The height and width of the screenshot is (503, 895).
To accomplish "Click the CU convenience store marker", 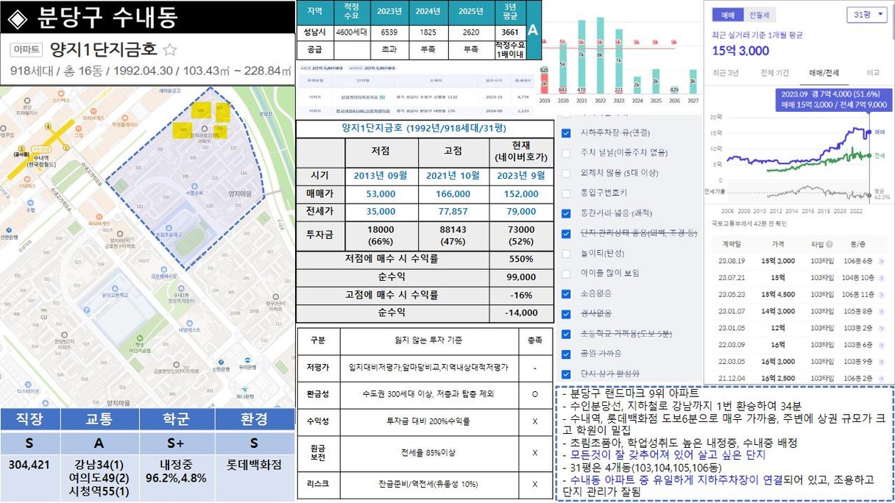I will click(44, 310).
